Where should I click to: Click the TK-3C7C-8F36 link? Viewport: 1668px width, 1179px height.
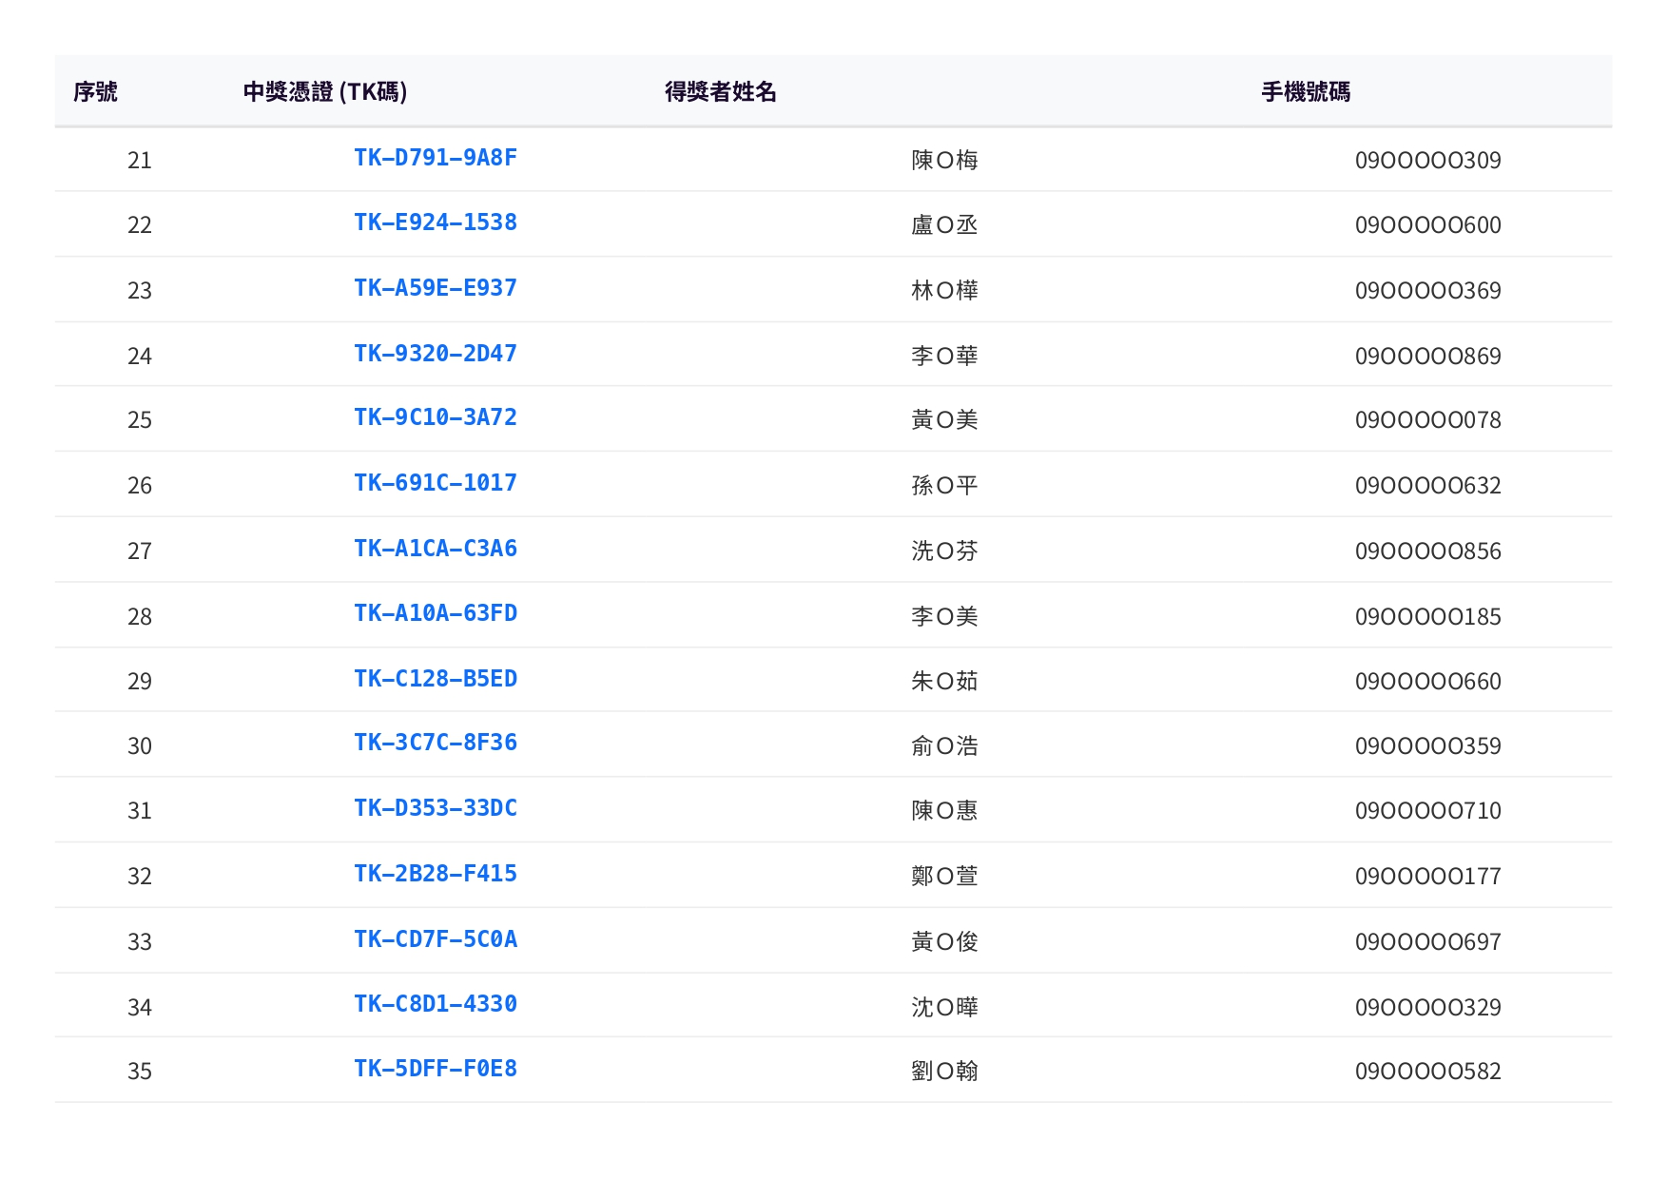(x=435, y=743)
